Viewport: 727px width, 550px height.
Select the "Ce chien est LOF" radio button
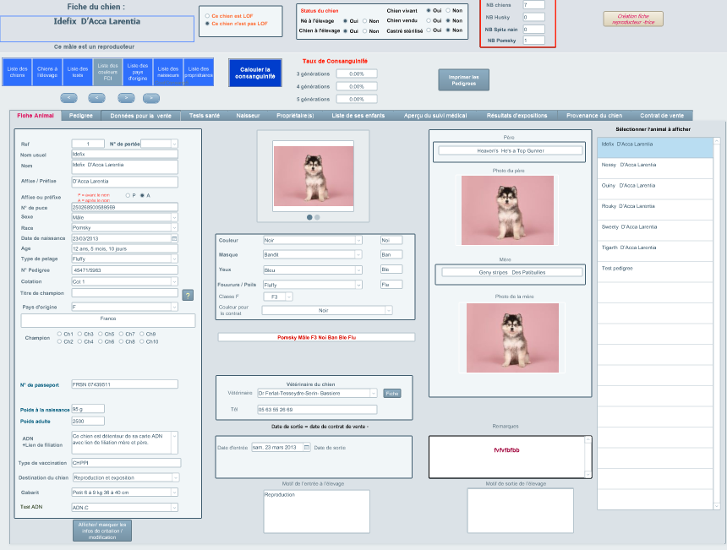[207, 15]
